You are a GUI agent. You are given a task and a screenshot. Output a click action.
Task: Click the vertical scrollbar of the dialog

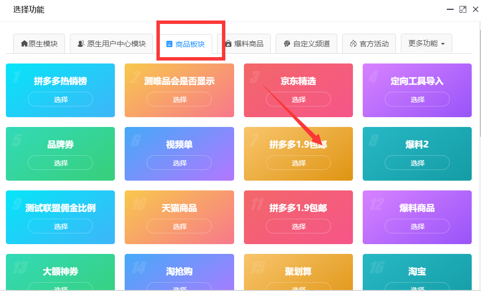click(x=480, y=83)
